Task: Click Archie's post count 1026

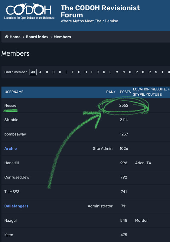Action: 124,149
